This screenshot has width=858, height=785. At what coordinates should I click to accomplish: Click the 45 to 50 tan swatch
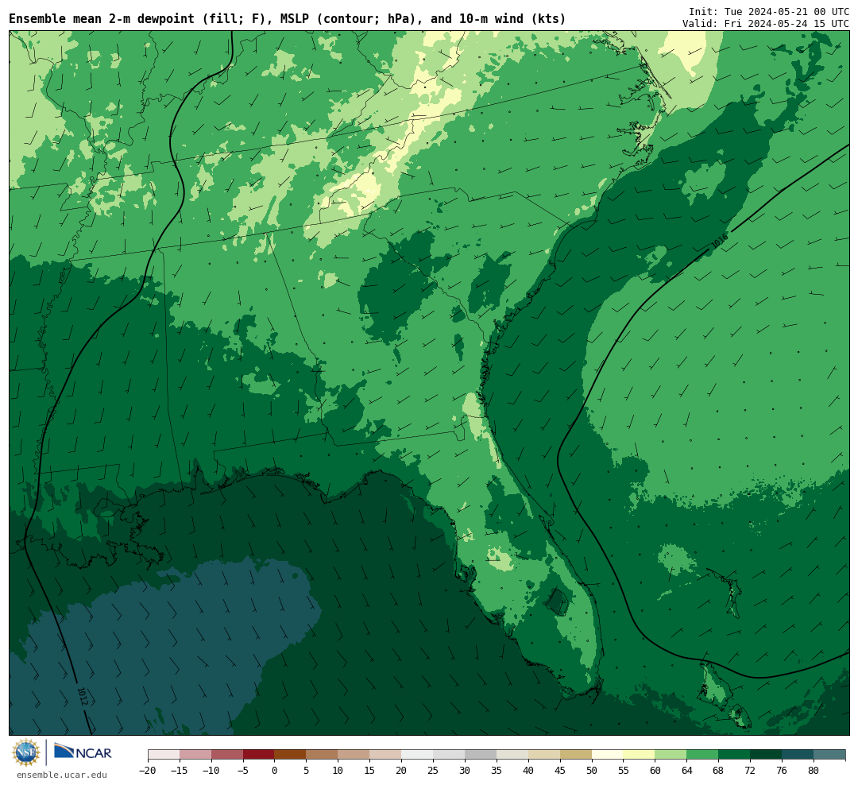[576, 755]
